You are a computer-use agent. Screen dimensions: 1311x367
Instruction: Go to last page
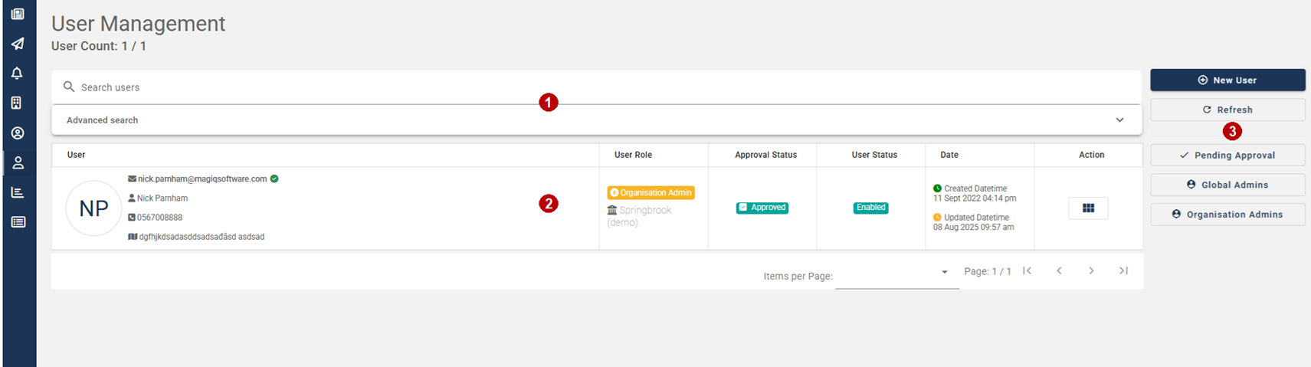pyautogui.click(x=1123, y=270)
